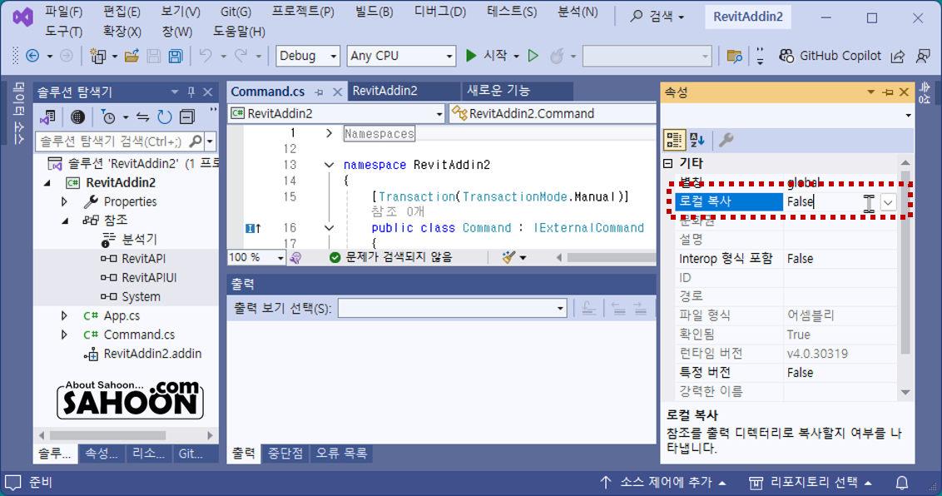Pin the Properties panel

point(888,92)
